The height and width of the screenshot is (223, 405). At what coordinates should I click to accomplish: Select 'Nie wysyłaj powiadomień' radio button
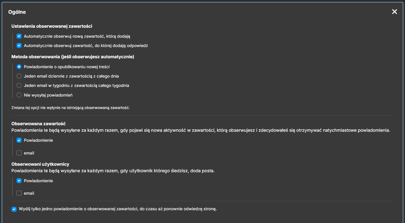click(19, 95)
